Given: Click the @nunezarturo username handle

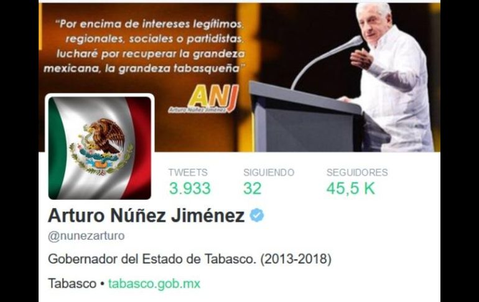Looking at the screenshot, I should 86,236.
